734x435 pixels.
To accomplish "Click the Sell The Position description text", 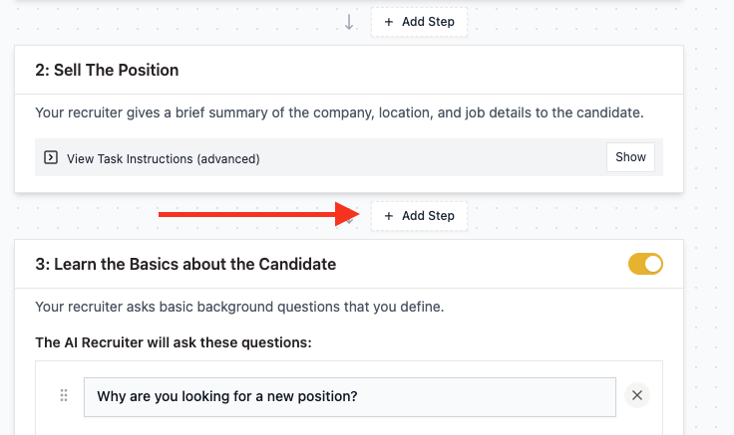I will pyautogui.click(x=339, y=113).
